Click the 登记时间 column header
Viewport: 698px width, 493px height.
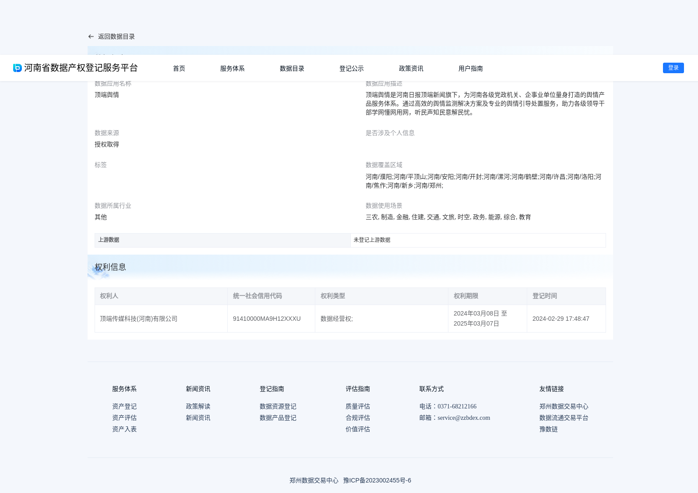tap(566, 296)
